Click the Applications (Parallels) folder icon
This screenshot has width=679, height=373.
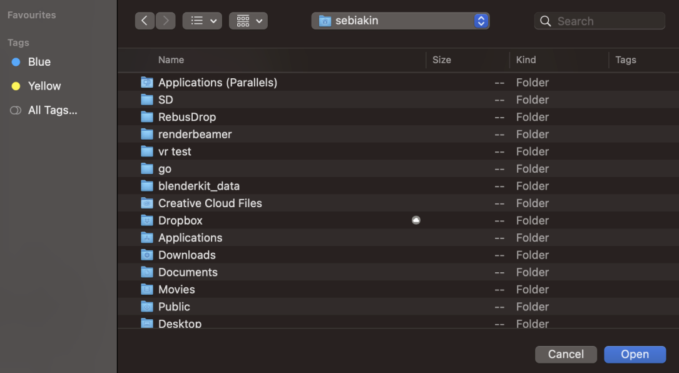click(147, 83)
